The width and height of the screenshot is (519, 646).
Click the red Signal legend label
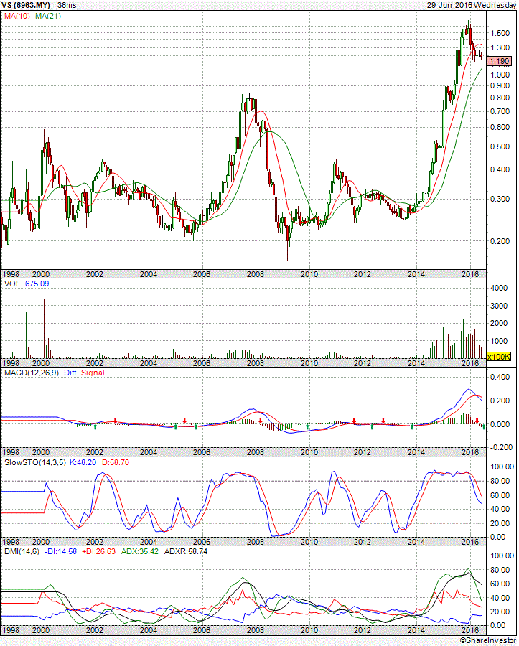(x=93, y=373)
